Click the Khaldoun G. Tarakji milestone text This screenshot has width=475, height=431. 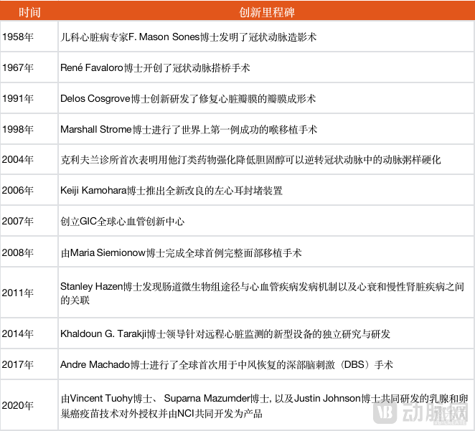point(225,333)
